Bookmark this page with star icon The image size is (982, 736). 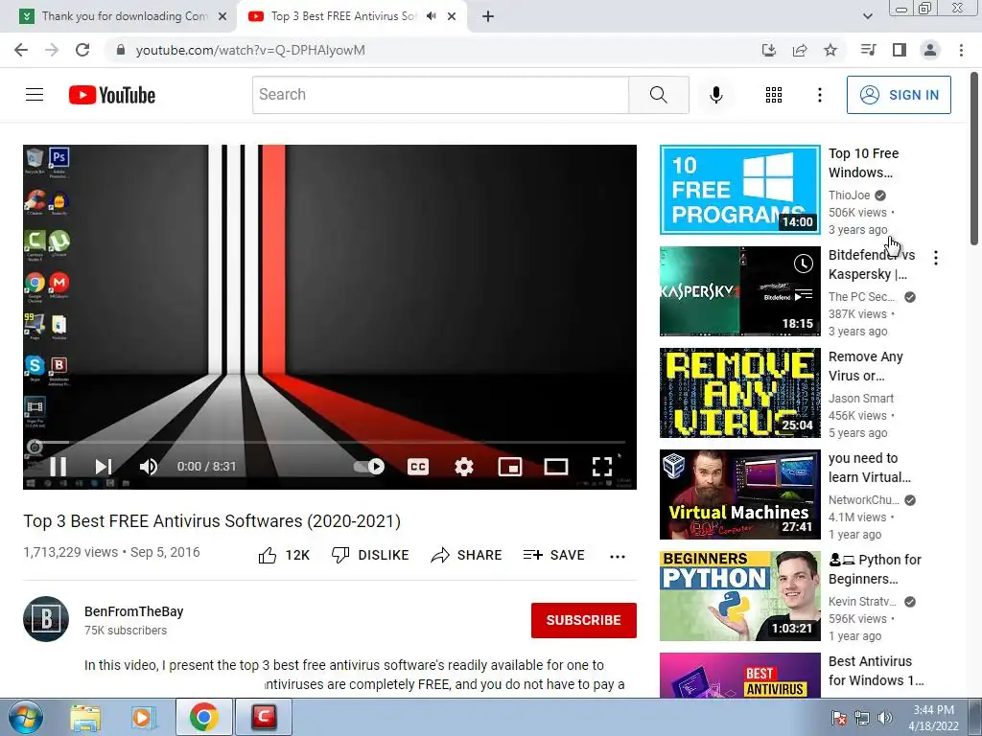[x=830, y=50]
